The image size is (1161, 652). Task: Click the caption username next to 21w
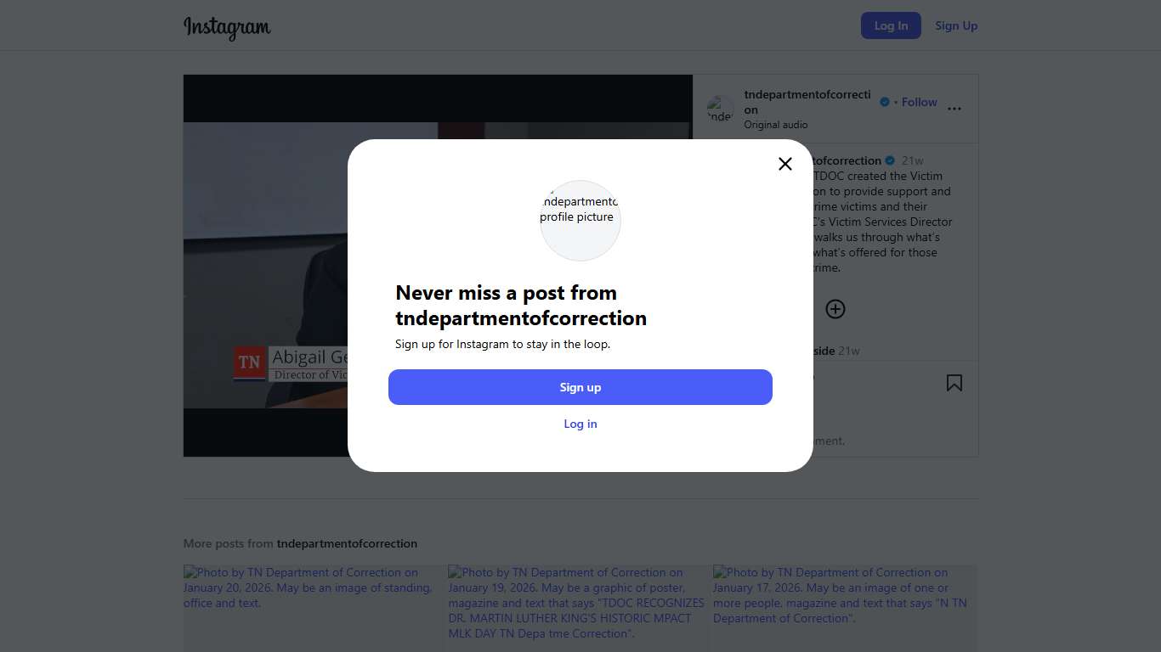(847, 160)
